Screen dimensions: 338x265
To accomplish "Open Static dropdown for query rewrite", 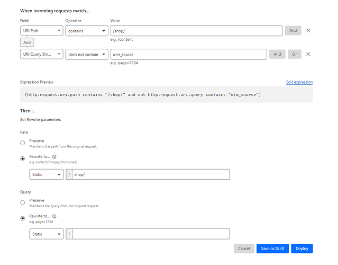I will click(x=47, y=234).
